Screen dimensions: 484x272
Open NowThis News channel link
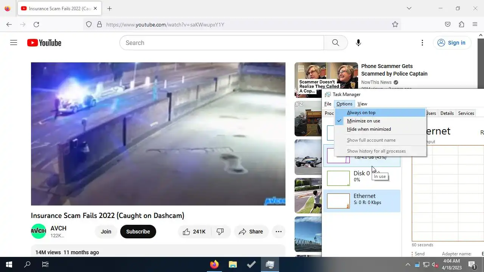376,82
